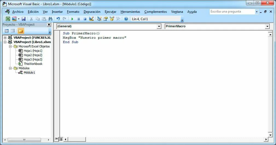Viewport: 276px width, 145px height.
Task: Select ThisWorkbook in project tree
Action: pos(33,64)
